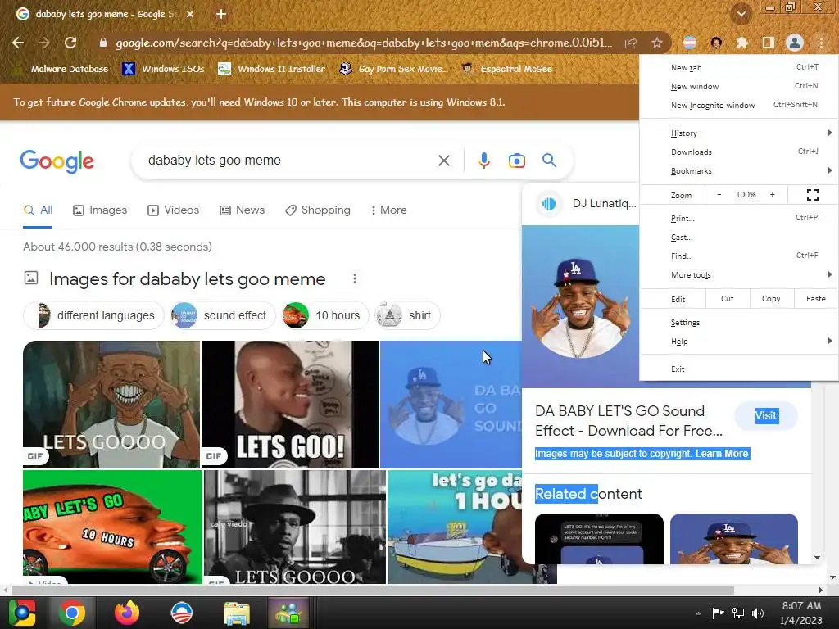Open the share this page icon
Image resolution: width=839 pixels, height=629 pixels.
(631, 43)
